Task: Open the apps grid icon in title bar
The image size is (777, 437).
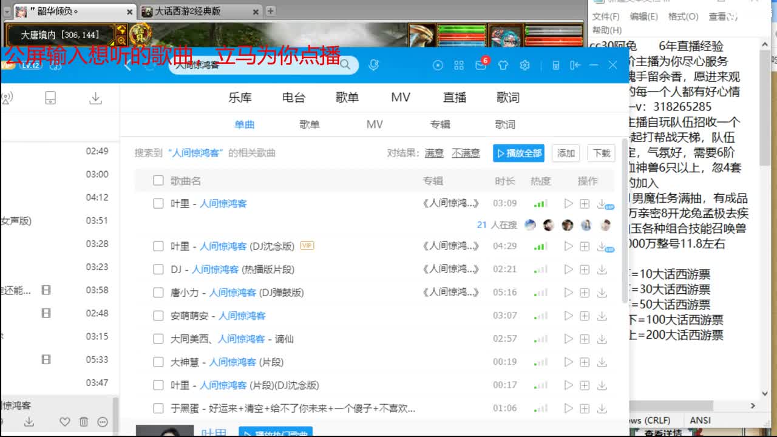Action: click(459, 65)
